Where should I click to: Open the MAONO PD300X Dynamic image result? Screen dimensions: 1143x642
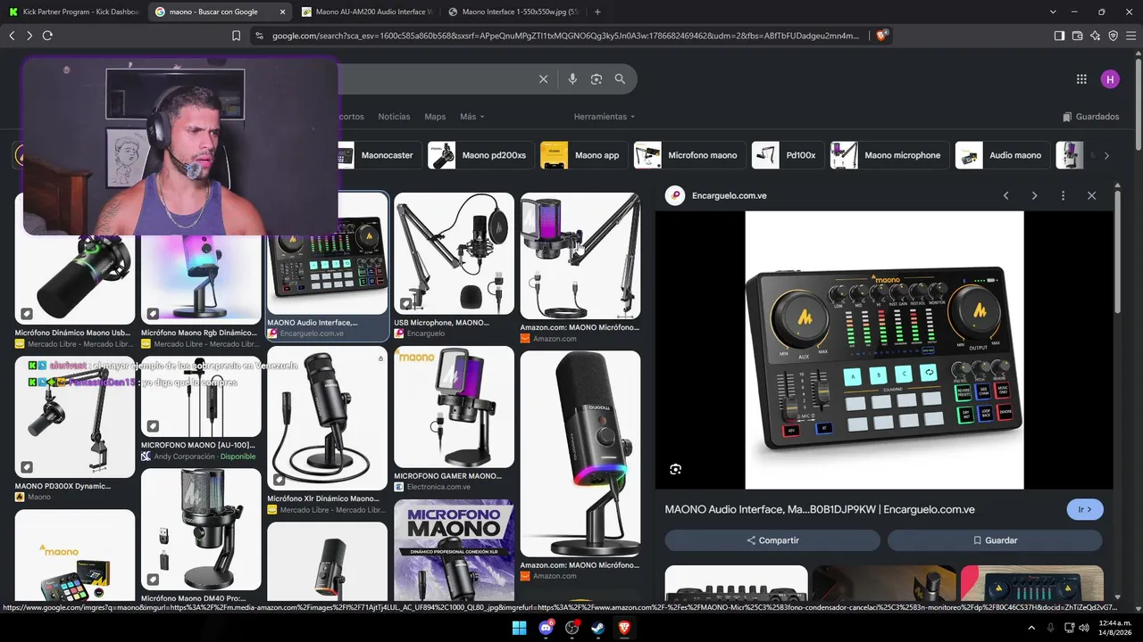point(75,429)
